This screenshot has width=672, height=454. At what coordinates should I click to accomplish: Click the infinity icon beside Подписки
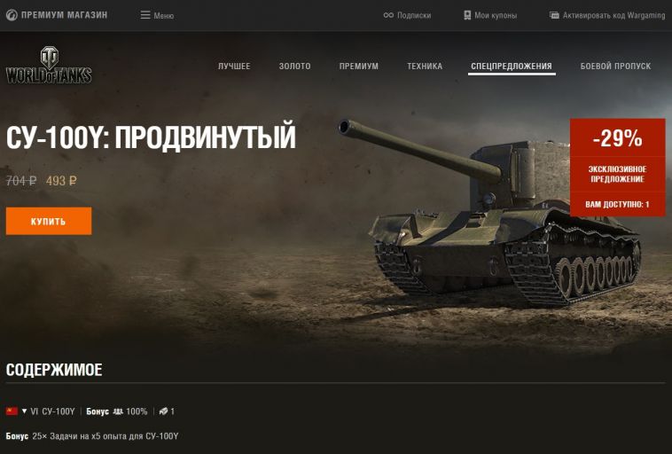pos(388,15)
